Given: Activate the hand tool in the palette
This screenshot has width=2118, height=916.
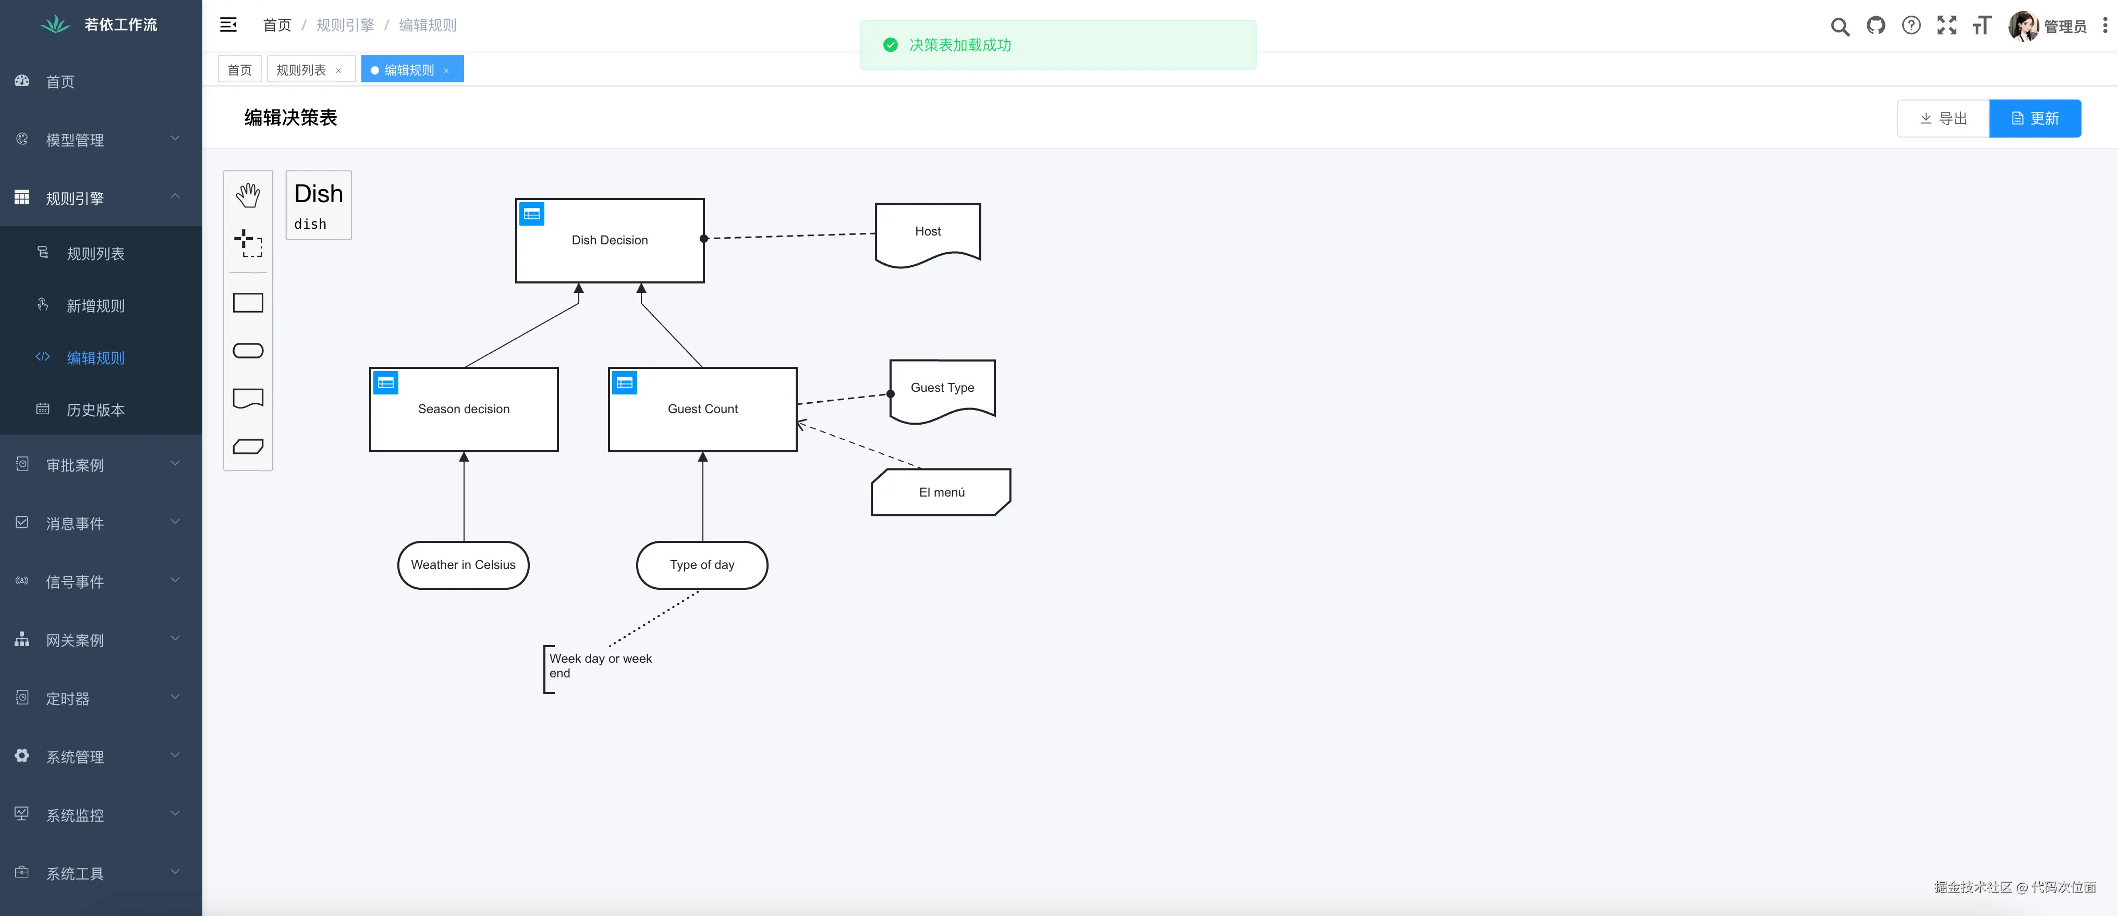Looking at the screenshot, I should pyautogui.click(x=248, y=195).
